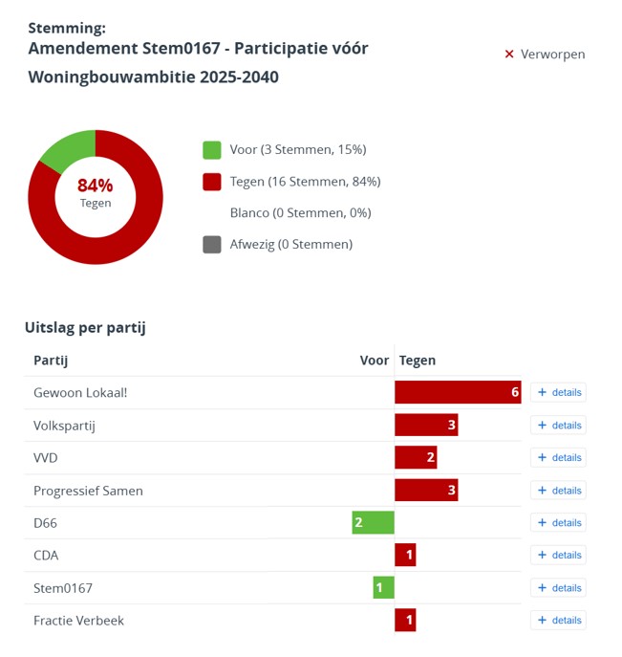Click the red Verworpen X icon

coord(509,55)
